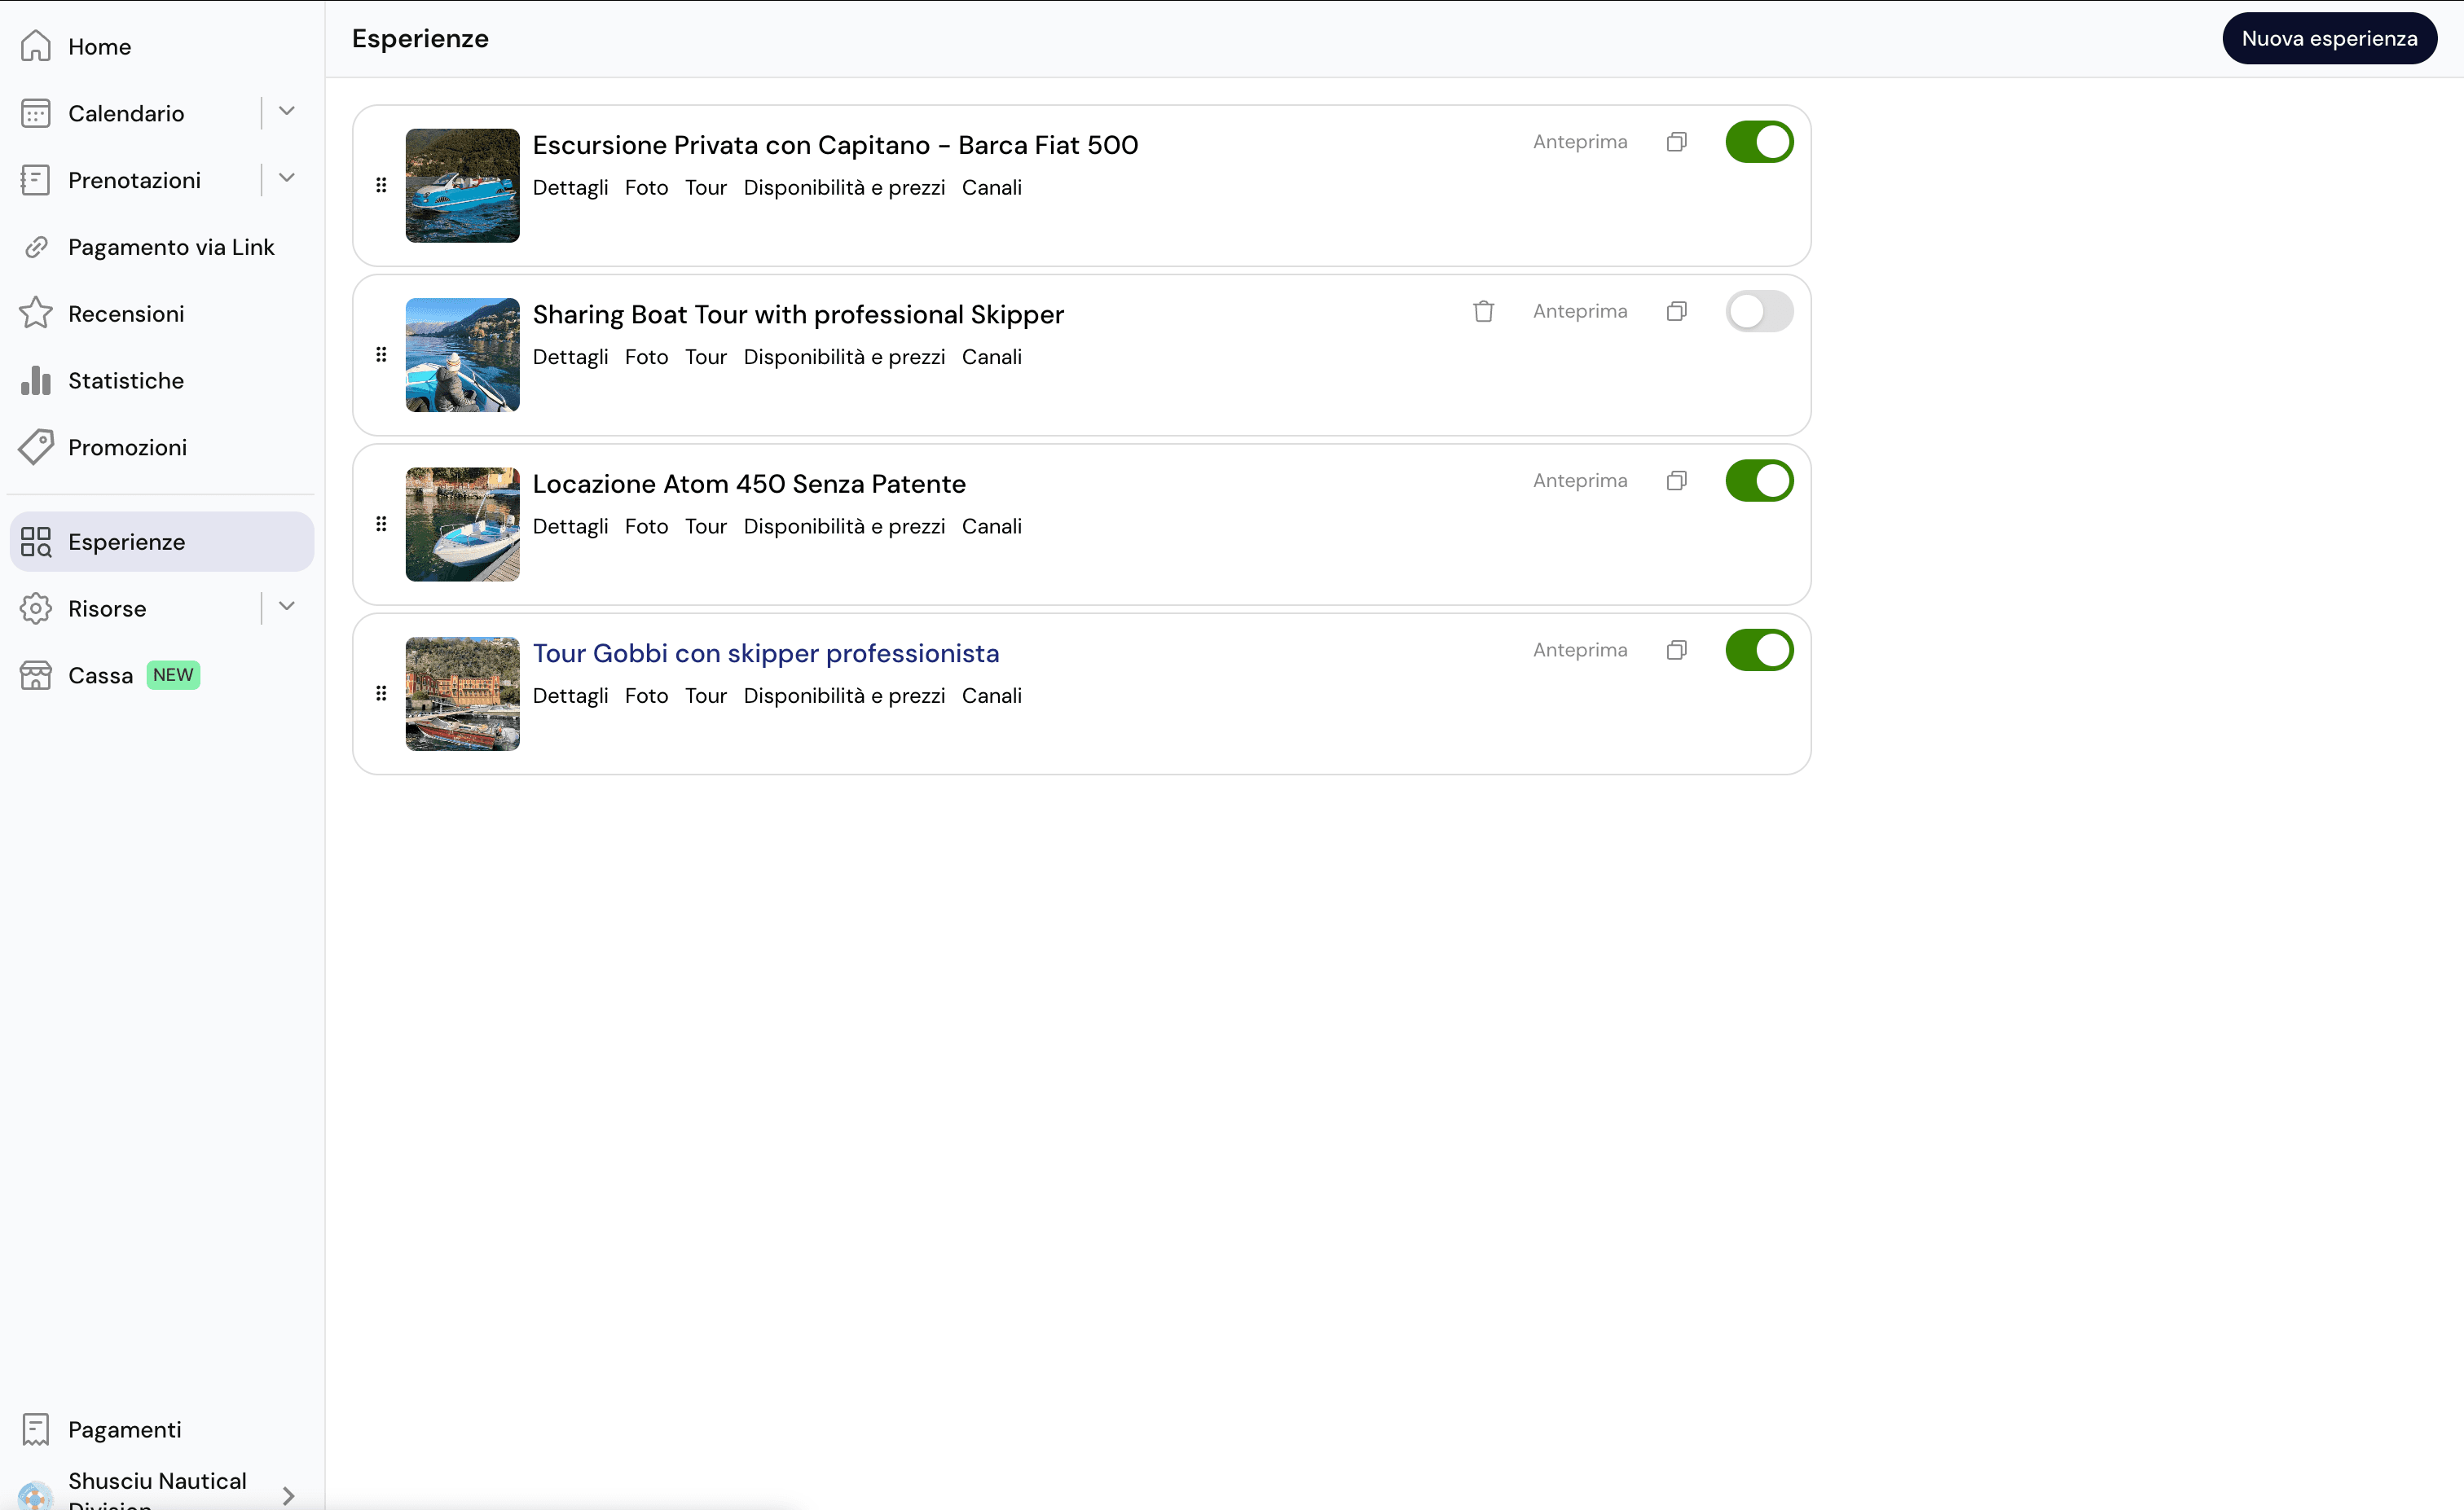Image resolution: width=2464 pixels, height=1510 pixels.
Task: Open Disponibilità e prezzi for Locazione Atom
Action: pyautogui.click(x=844, y=527)
